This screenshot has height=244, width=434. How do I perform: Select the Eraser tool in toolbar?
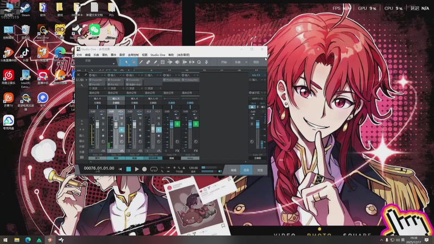tap(148, 62)
